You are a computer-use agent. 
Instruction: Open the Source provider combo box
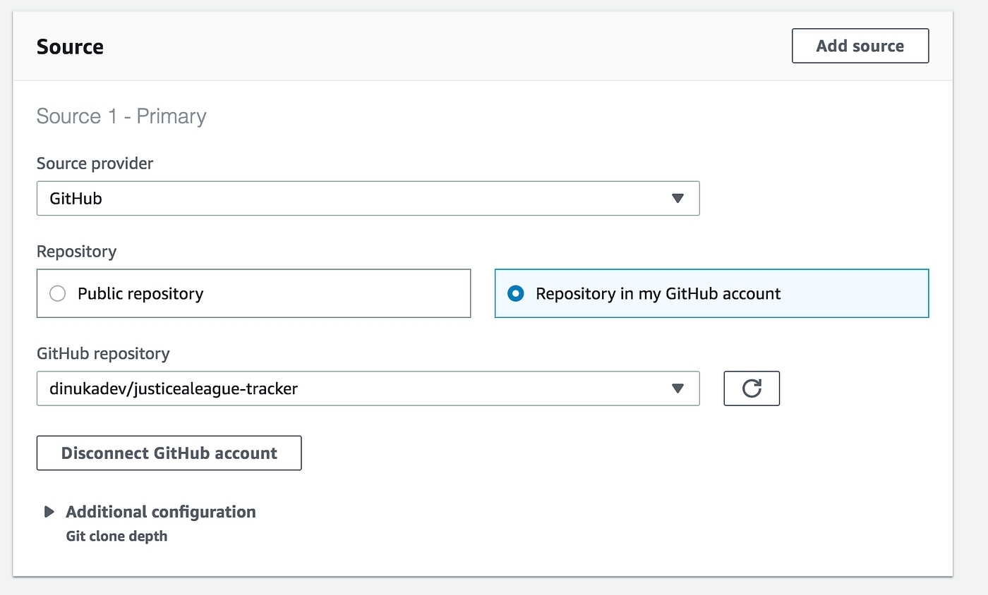pyautogui.click(x=367, y=198)
